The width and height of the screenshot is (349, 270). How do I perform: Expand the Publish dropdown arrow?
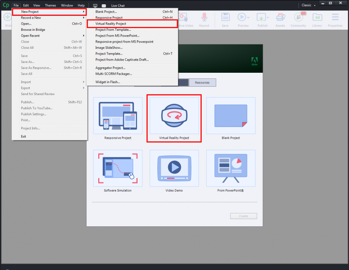pos(267,17)
